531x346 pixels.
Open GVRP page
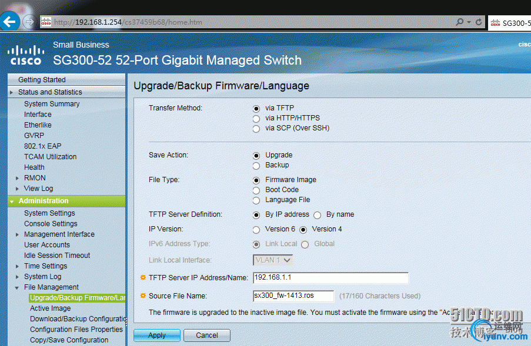34,135
